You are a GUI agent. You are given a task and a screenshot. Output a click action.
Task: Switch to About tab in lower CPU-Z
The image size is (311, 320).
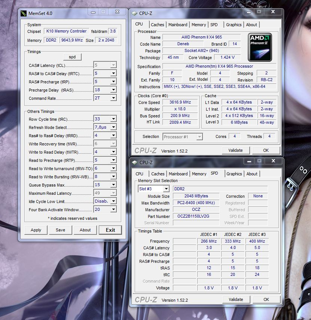coord(252,174)
